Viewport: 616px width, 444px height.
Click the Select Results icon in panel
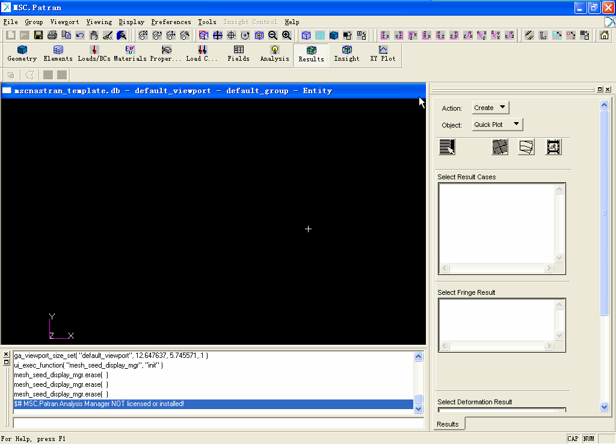pos(447,147)
